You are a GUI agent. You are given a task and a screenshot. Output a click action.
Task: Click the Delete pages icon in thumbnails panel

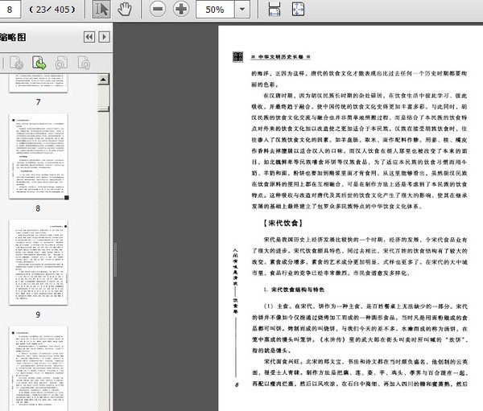pos(16,63)
